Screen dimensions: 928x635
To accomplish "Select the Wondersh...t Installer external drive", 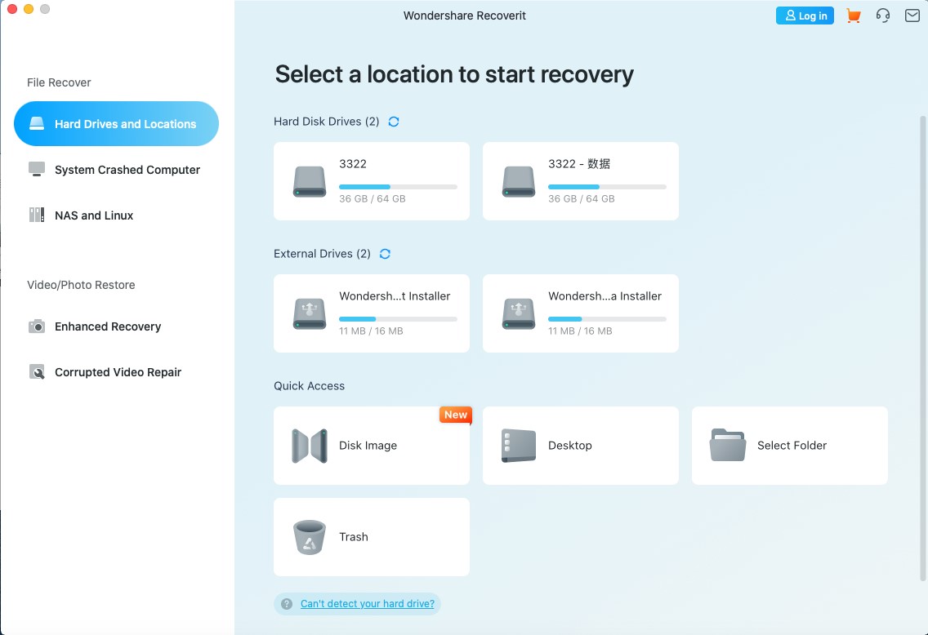I will point(372,313).
